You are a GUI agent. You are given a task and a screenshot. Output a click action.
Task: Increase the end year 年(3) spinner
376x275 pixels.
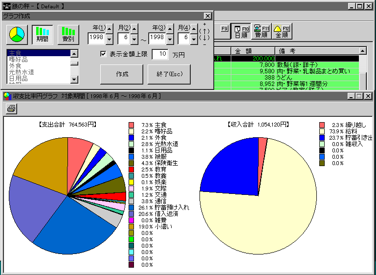tap(170, 29)
